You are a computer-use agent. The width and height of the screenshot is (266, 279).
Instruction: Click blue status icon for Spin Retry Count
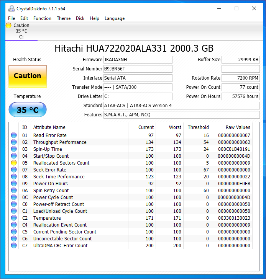(x=14, y=190)
